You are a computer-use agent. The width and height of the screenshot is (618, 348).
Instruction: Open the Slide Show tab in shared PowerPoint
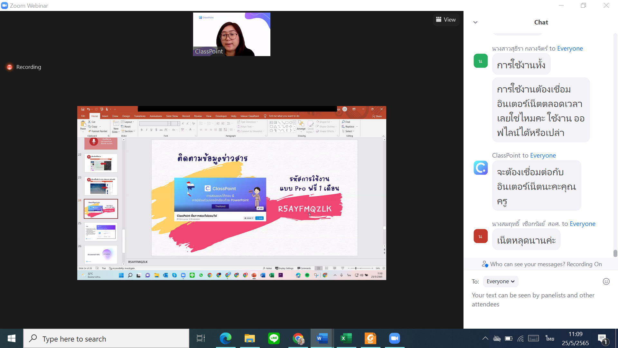(x=172, y=116)
